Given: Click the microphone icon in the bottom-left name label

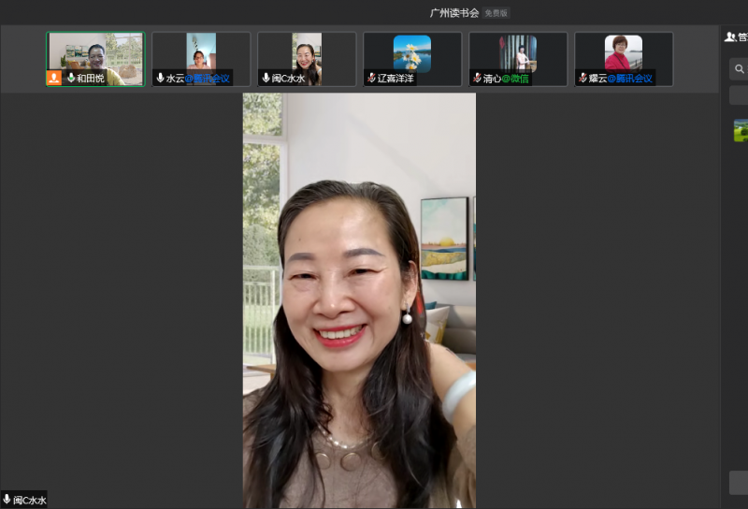Looking at the screenshot, I should coord(7,500).
